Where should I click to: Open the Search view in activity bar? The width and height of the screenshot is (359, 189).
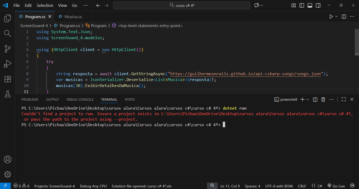[x=7, y=33]
